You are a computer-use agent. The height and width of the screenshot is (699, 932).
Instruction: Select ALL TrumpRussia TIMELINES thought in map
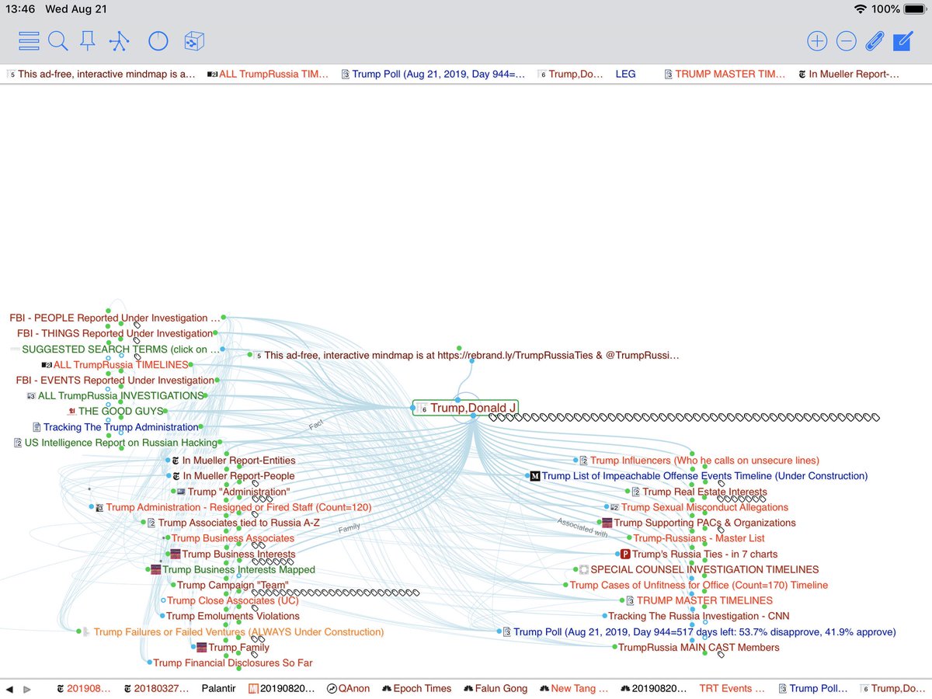coord(115,364)
